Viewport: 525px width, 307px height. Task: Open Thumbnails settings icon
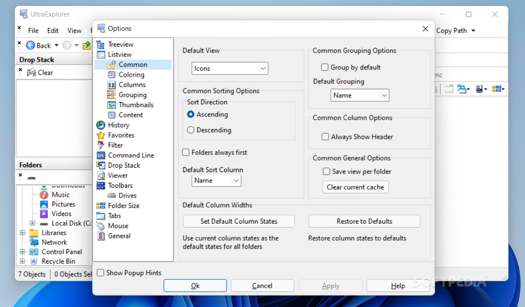pyautogui.click(x=112, y=105)
